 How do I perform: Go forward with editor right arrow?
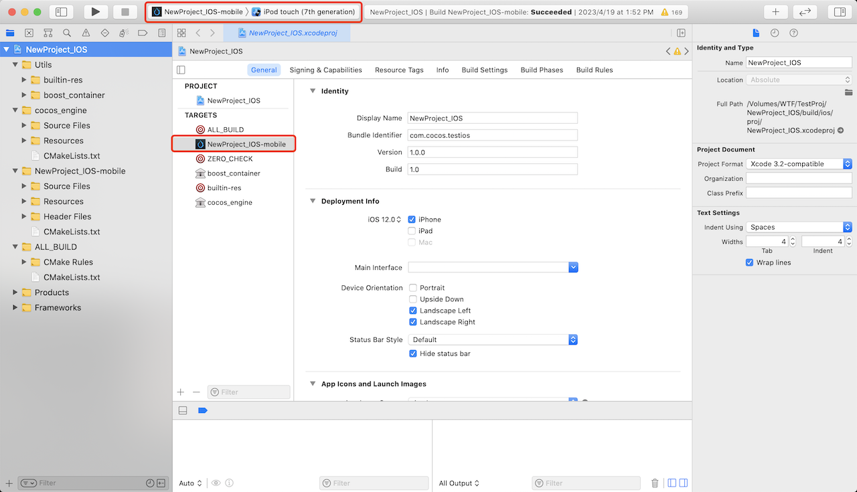pyautogui.click(x=212, y=33)
